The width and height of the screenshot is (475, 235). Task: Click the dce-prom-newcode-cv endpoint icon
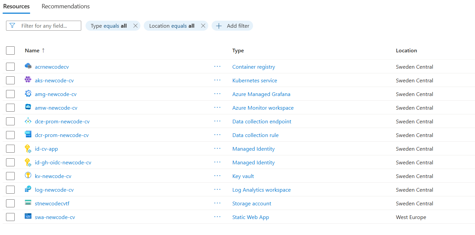coord(28,121)
